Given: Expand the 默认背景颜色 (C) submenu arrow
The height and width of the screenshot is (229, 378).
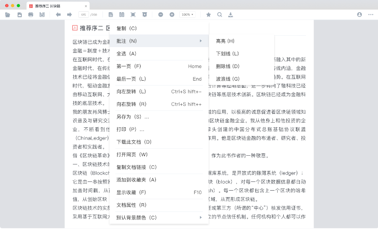Looking at the screenshot, I should coord(201,218).
